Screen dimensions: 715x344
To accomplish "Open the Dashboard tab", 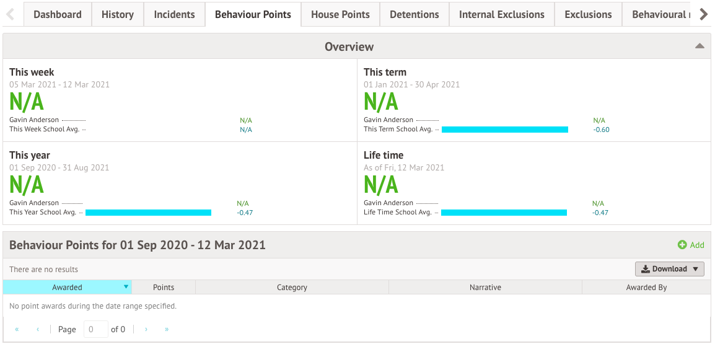I will point(58,15).
